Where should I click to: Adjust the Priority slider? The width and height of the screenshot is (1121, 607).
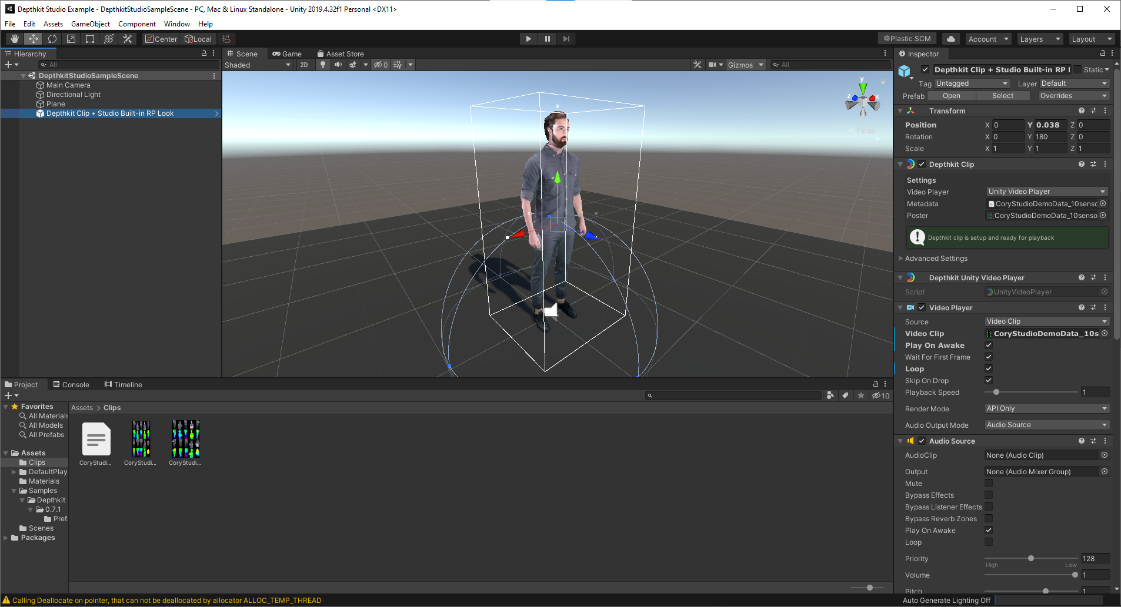pyautogui.click(x=1031, y=559)
